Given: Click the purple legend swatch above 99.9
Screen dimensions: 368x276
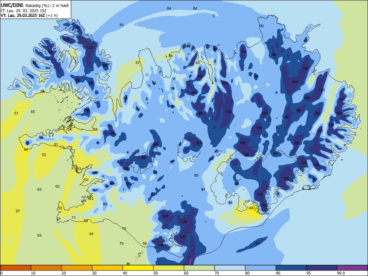Looking at the screenshot, I should click(352, 268).
